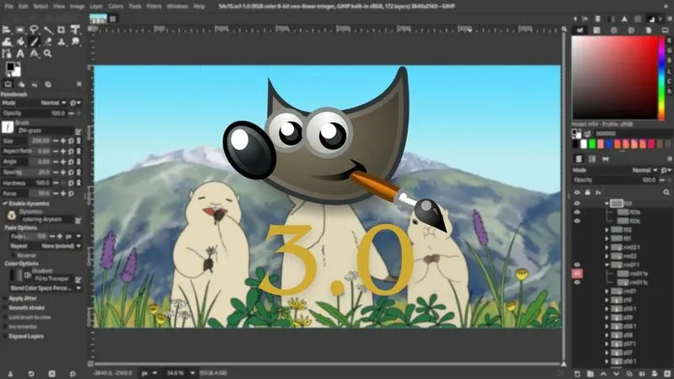Viewport: 674px width, 379px height.
Task: Expand the f02 layer group
Action: pyautogui.click(x=607, y=230)
